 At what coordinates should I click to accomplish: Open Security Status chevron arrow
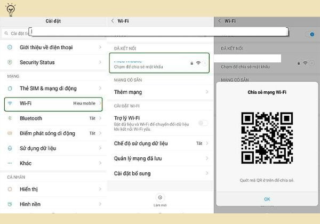pyautogui.click(x=100, y=62)
